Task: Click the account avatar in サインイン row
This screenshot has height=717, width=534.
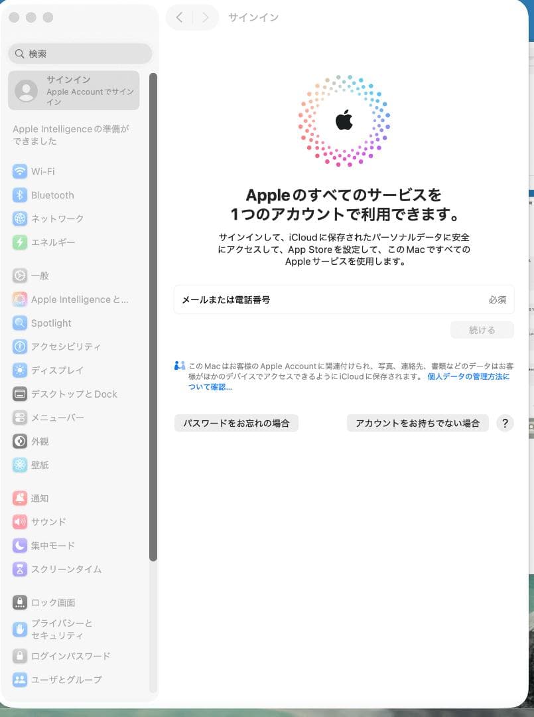Action: click(27, 90)
